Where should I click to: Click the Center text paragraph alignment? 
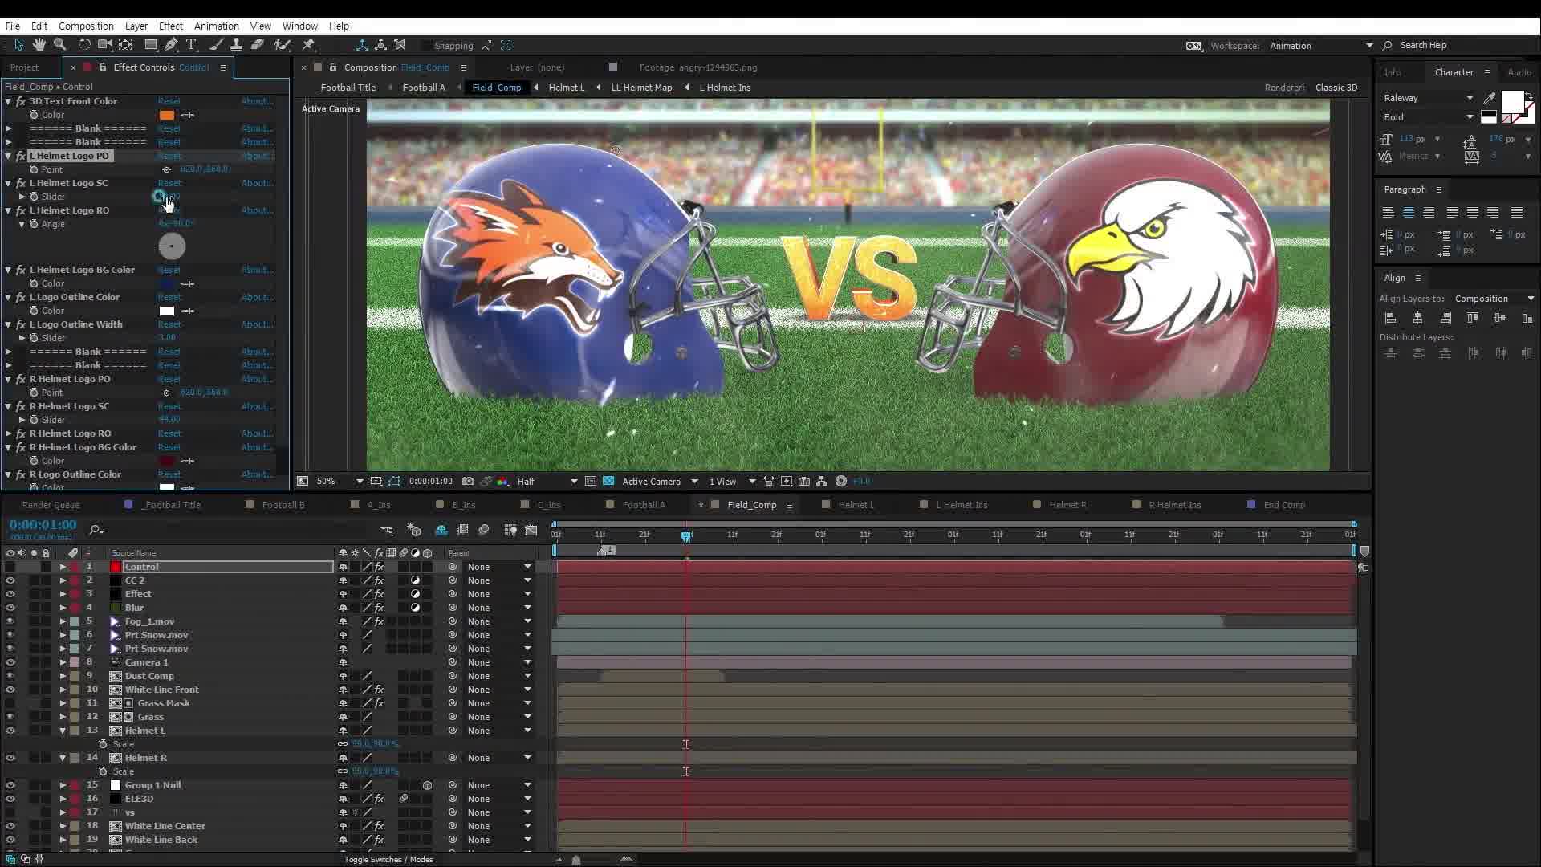pos(1409,213)
